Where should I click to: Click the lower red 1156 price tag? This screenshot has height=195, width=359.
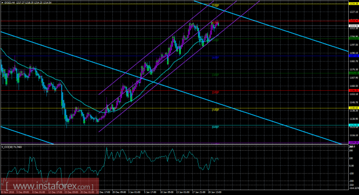pyautogui.click(x=353, y=91)
